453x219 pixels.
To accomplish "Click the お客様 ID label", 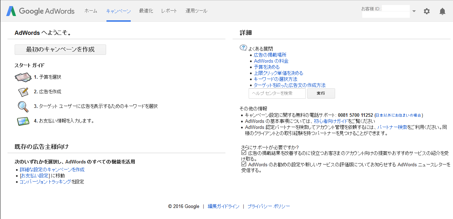I will tap(371, 8).
